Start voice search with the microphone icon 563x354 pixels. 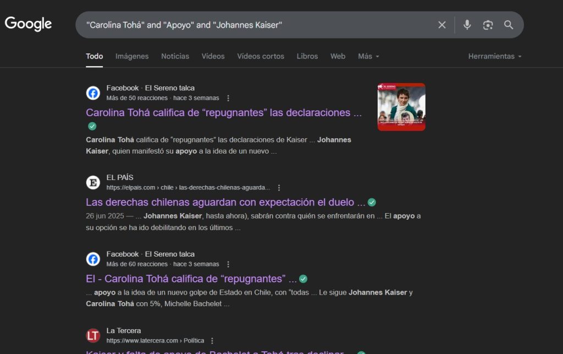coord(467,25)
